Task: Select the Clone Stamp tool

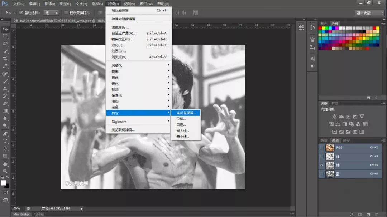Action: pos(5,89)
